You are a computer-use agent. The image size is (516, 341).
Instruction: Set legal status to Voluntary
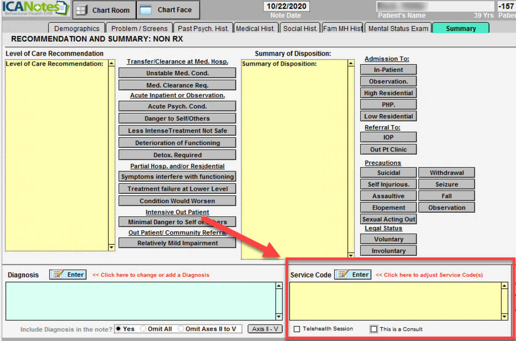[388, 239]
